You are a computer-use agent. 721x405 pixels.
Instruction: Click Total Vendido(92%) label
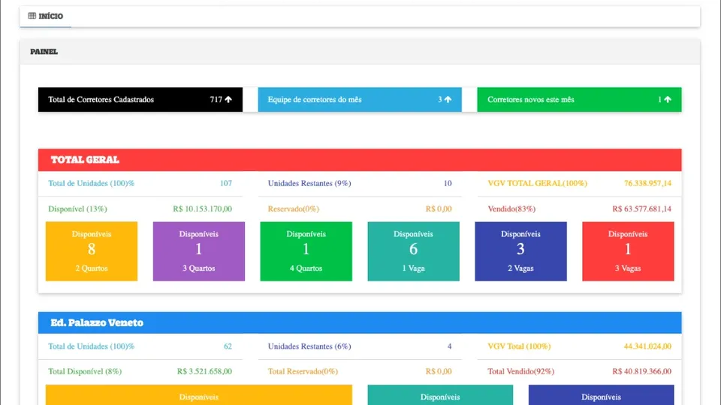(x=521, y=371)
